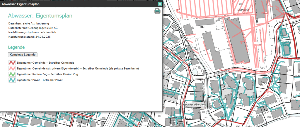This screenshot has height=127, width=300.
Task: Click the text Eigentümer Kanton Zug – Betreiber Kanton Zug
Action: pyautogui.click(x=47, y=74)
